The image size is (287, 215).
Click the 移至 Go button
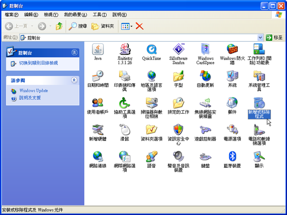[275, 38]
